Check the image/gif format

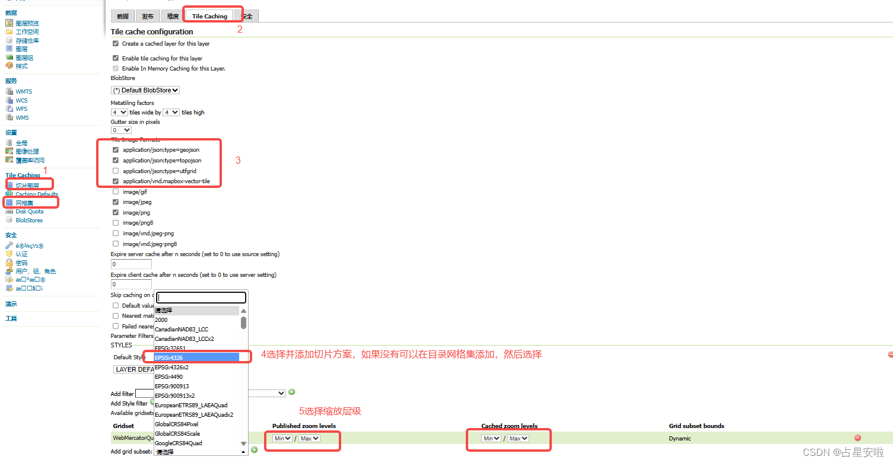[116, 191]
